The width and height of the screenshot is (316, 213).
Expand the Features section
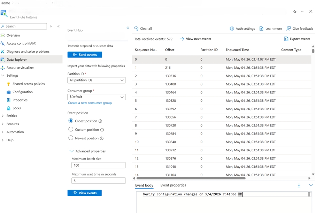(x=3, y=124)
